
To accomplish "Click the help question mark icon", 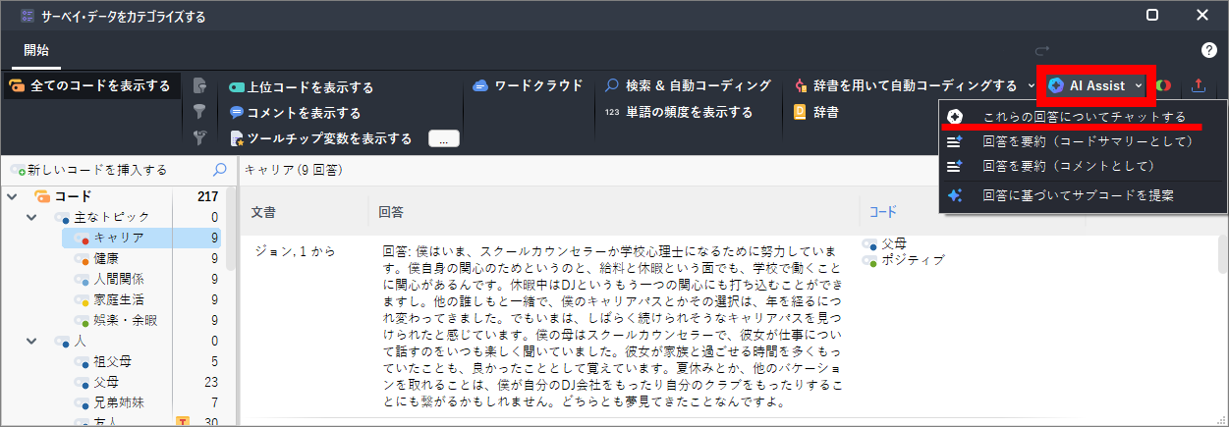I will [1209, 50].
